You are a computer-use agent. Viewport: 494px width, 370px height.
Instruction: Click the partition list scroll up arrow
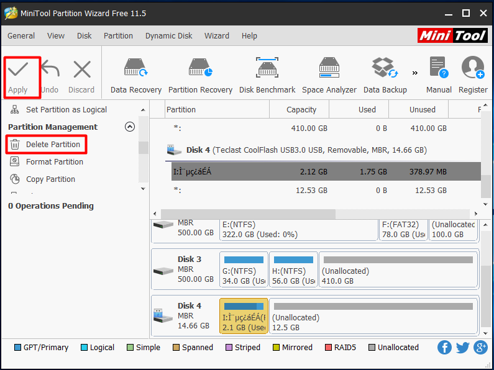coord(485,105)
